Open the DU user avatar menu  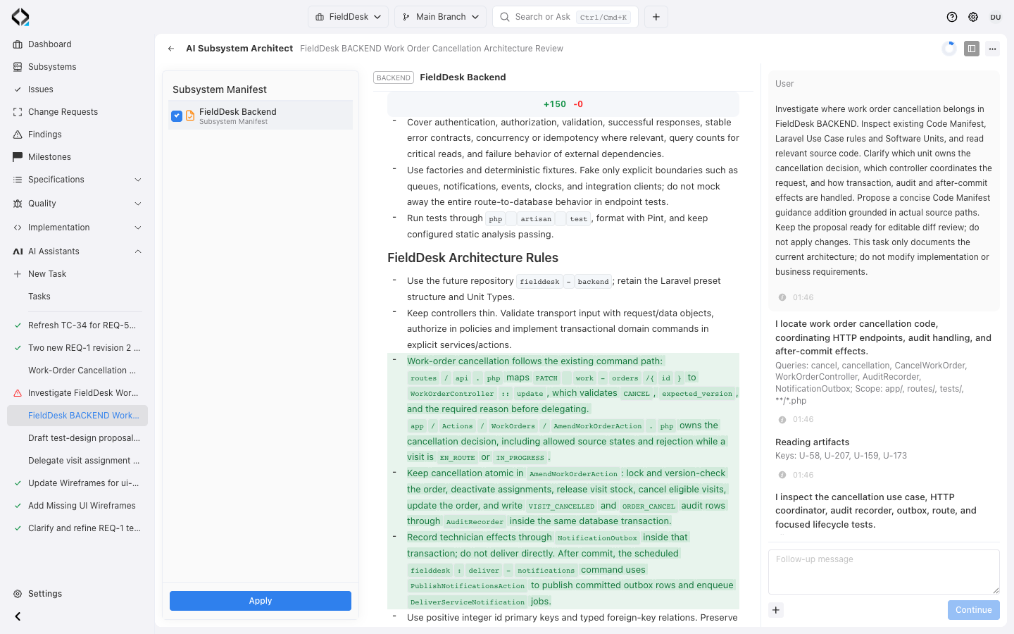pos(996,17)
